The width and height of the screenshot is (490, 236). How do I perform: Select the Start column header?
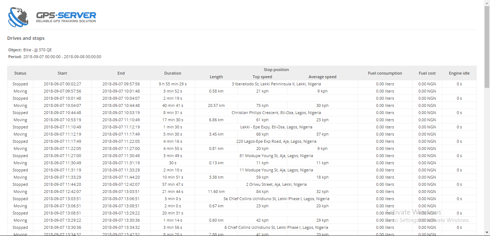pos(62,73)
